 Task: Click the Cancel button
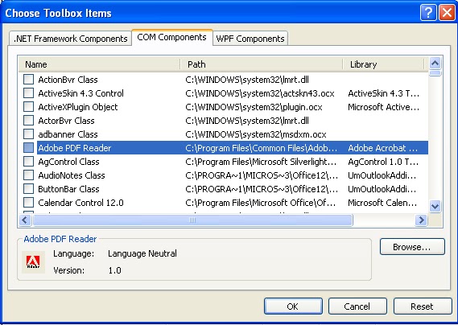(357, 306)
